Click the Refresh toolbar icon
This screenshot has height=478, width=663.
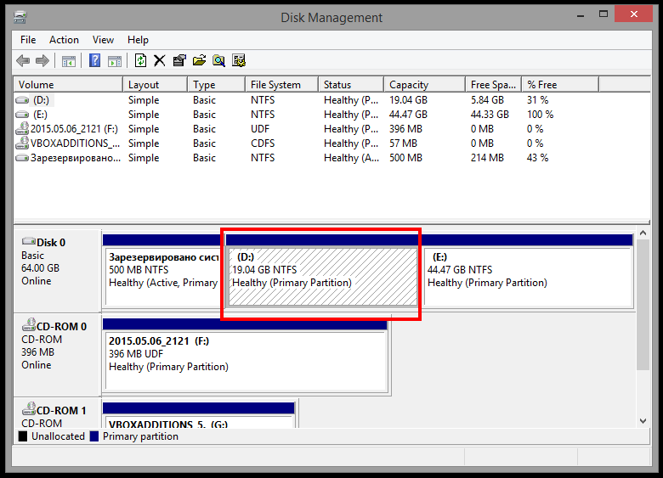(x=140, y=60)
